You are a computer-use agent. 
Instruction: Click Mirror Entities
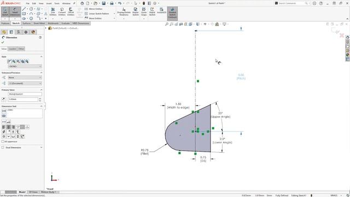[94, 9]
